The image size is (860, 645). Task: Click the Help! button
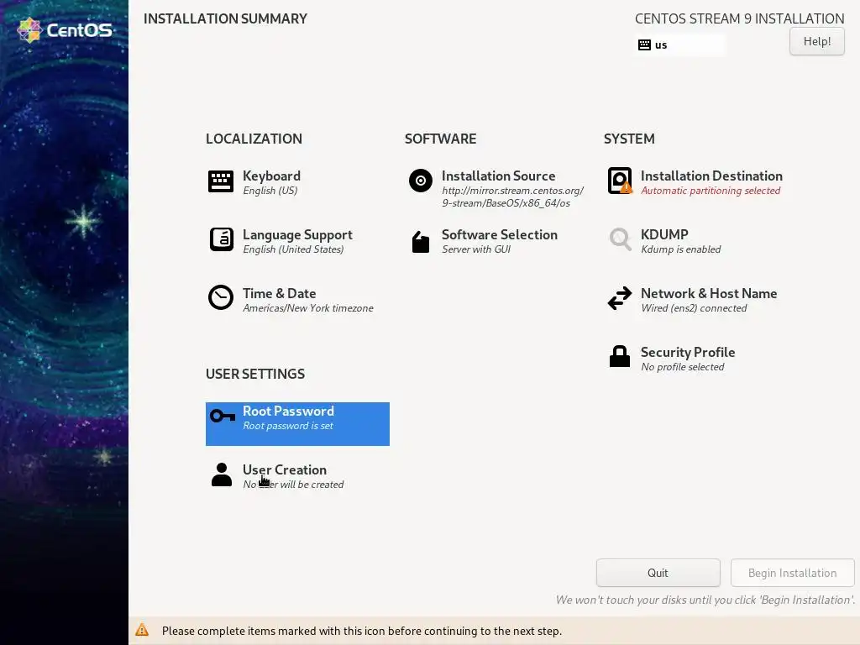point(816,41)
